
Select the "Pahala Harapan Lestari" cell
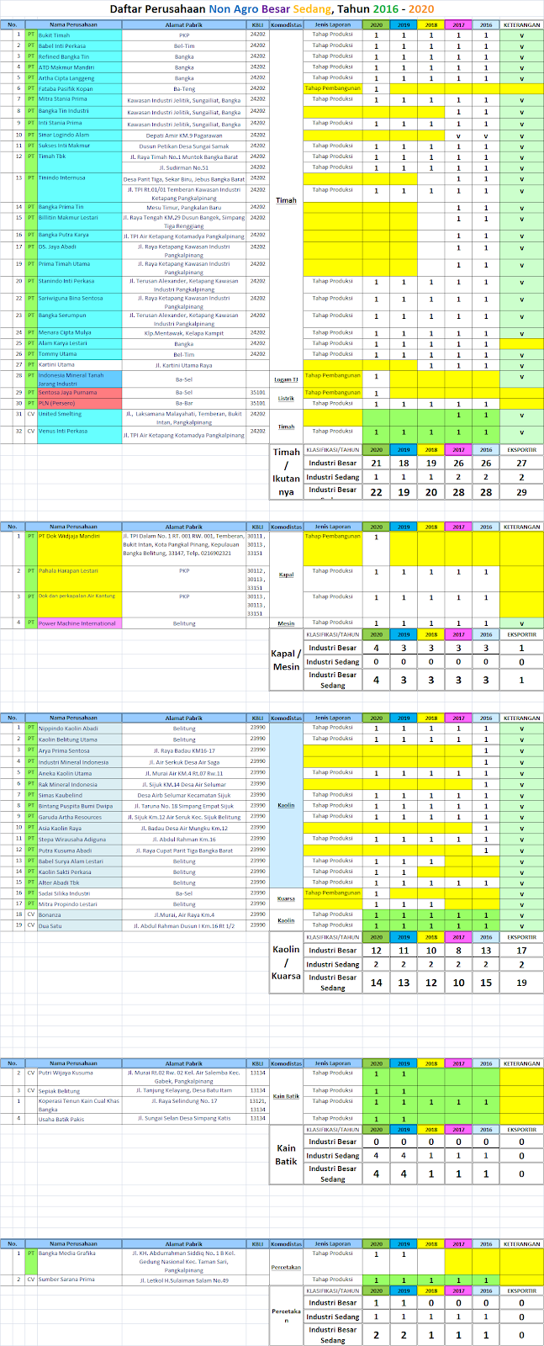[x=79, y=579]
